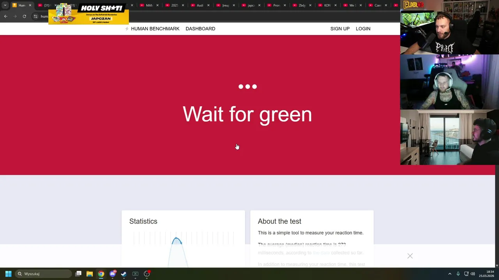Screen dimensions: 499x280
Task: Close the Human Benchmark tab
Action: [x=30, y=5]
